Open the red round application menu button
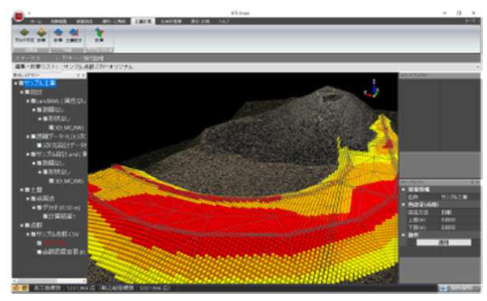This screenshot has height=301, width=487. point(19,15)
